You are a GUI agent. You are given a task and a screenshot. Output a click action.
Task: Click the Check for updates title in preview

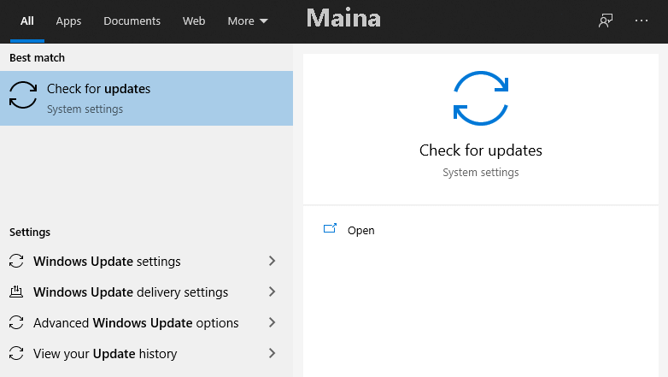[481, 150]
